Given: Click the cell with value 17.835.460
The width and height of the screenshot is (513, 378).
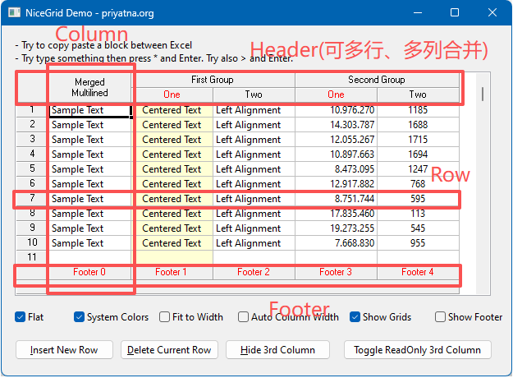Looking at the screenshot, I should (x=336, y=214).
